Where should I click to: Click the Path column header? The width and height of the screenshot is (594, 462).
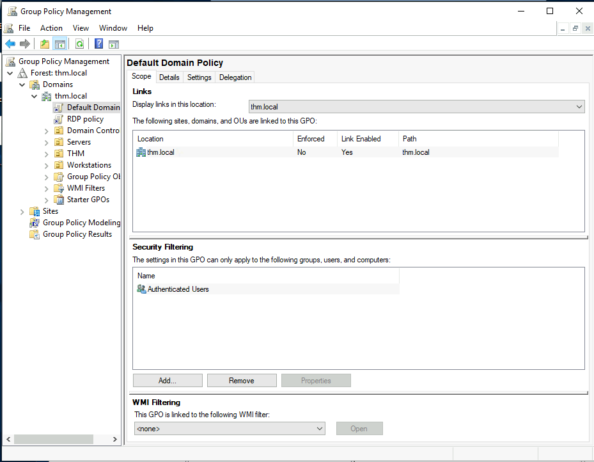click(478, 139)
